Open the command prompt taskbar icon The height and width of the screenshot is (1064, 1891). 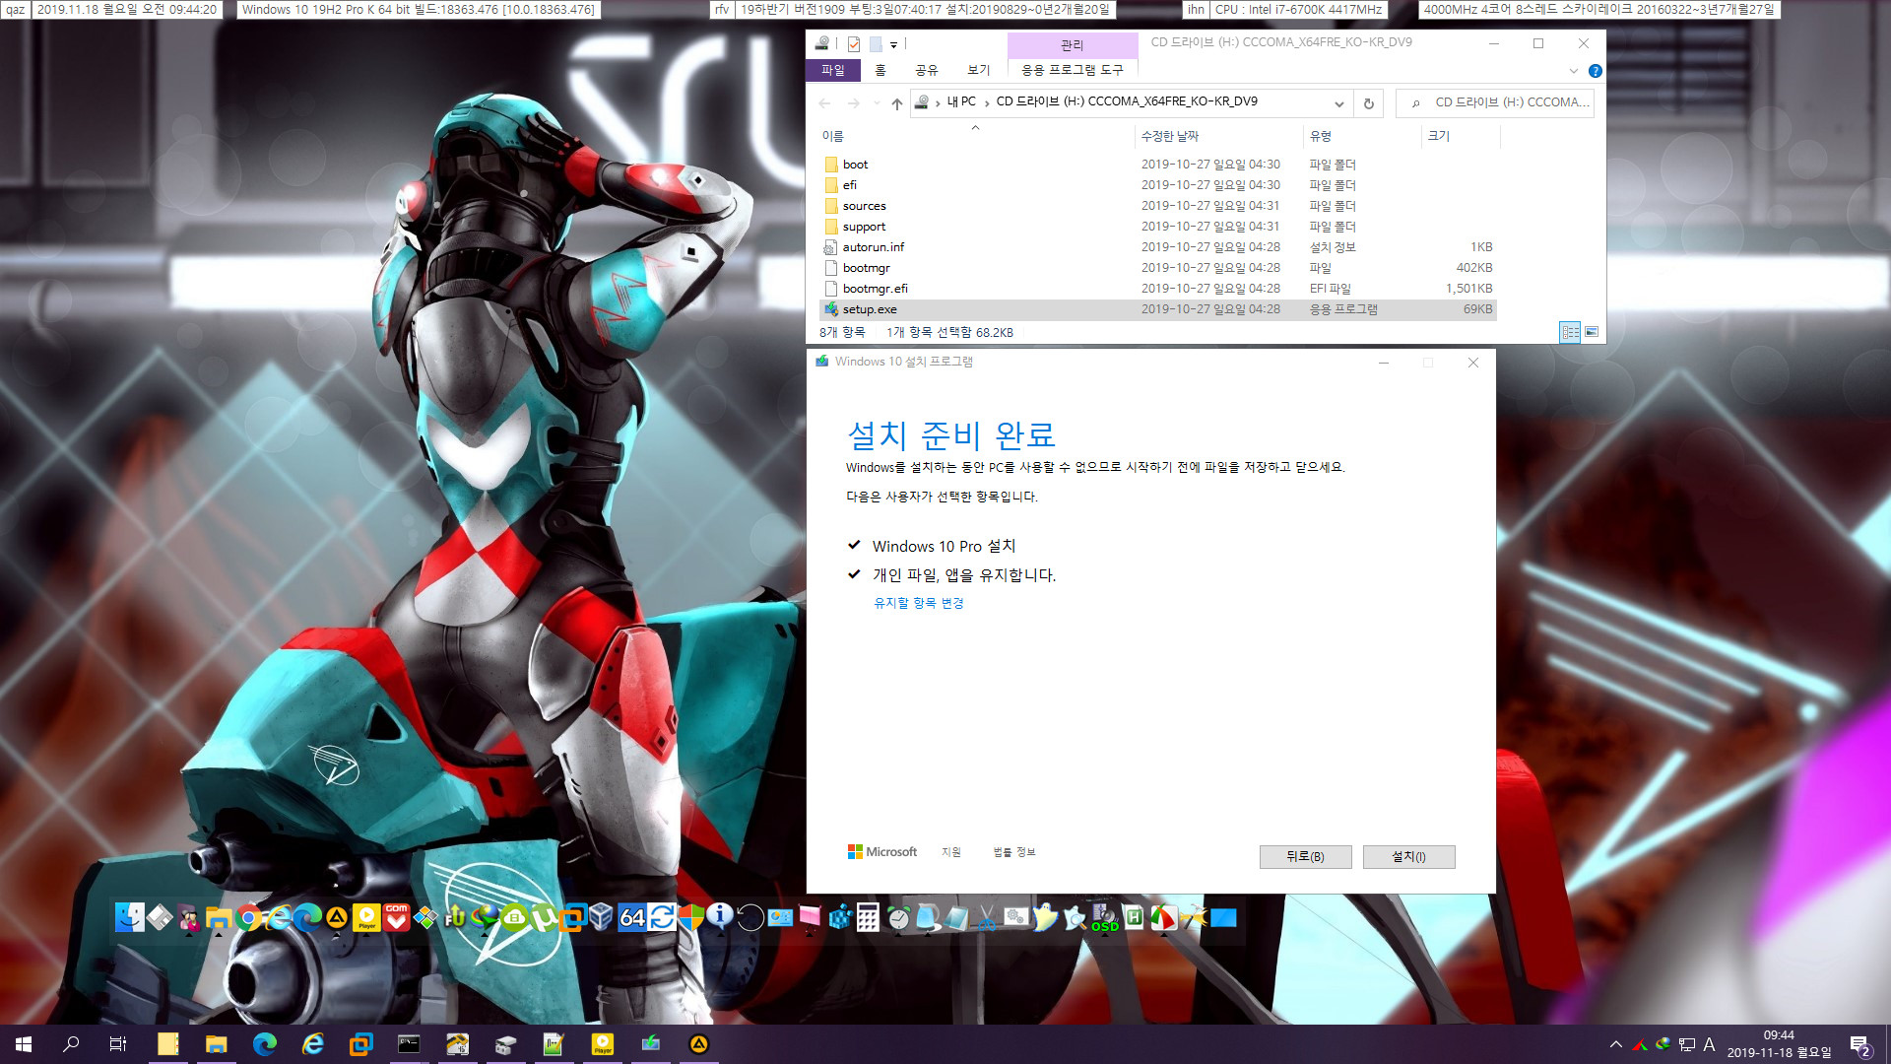pyautogui.click(x=409, y=1044)
